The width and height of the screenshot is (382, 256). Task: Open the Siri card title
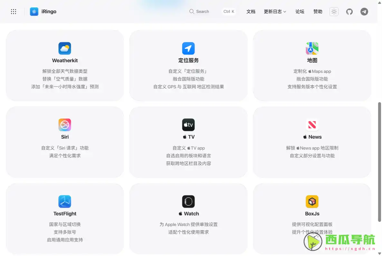[65, 137]
